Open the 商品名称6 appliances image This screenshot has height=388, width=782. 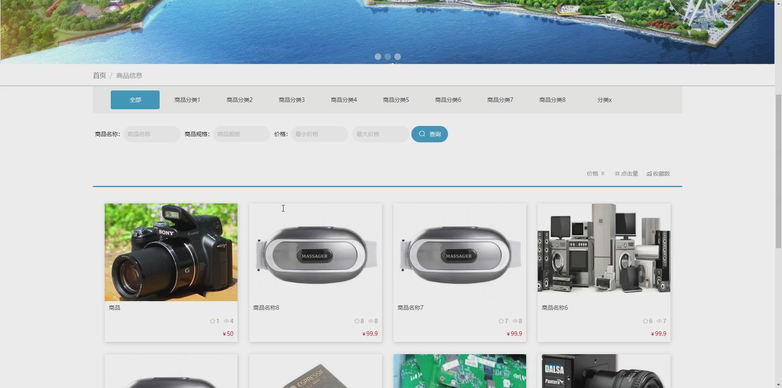pyautogui.click(x=604, y=252)
